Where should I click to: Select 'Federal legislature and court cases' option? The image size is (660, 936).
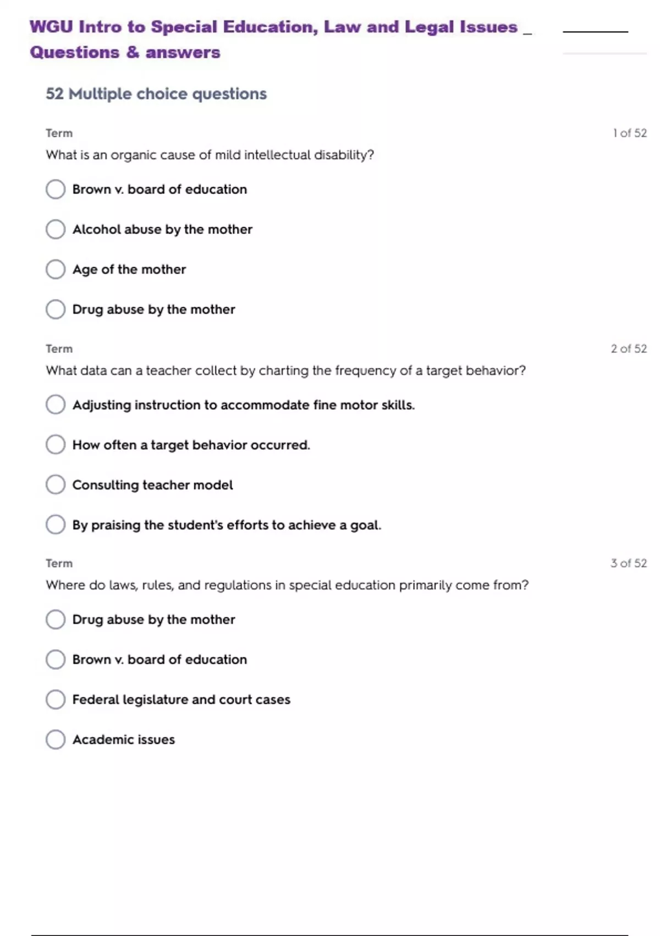point(56,699)
